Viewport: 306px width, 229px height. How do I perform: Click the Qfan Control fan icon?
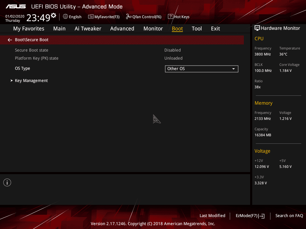128,17
